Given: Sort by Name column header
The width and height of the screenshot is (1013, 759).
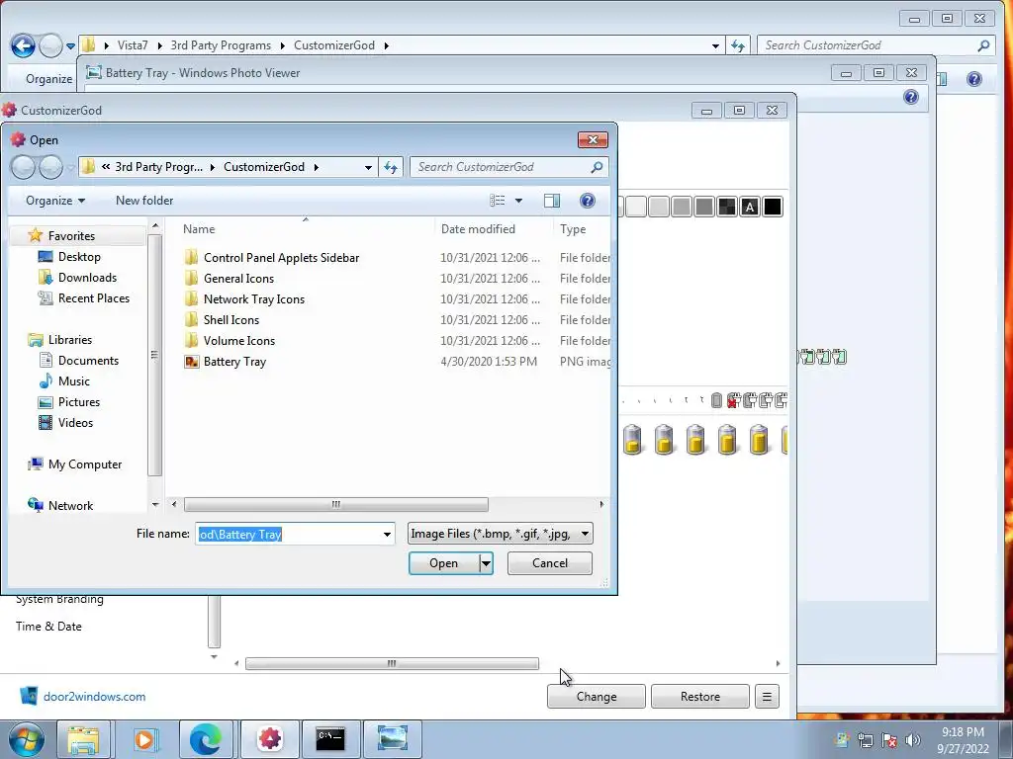Looking at the screenshot, I should tap(199, 229).
